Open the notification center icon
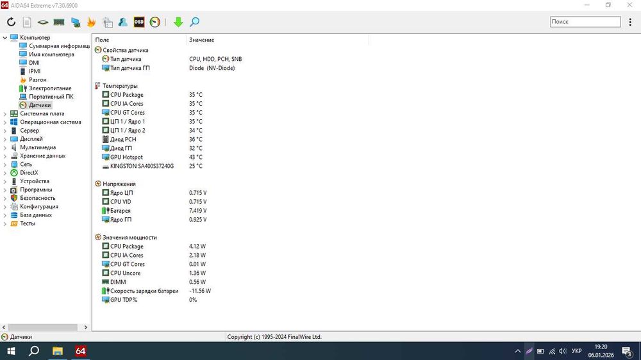This screenshot has width=641, height=360. tap(627, 351)
